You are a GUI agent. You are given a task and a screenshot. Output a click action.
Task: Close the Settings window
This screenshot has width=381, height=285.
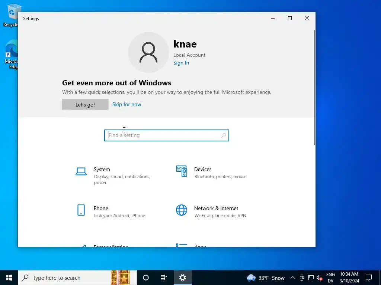[307, 19]
